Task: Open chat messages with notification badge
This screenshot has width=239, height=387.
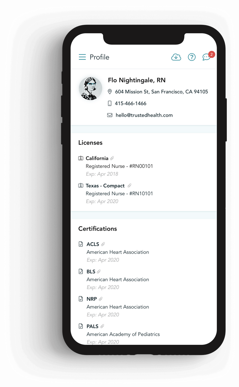Action: click(207, 57)
